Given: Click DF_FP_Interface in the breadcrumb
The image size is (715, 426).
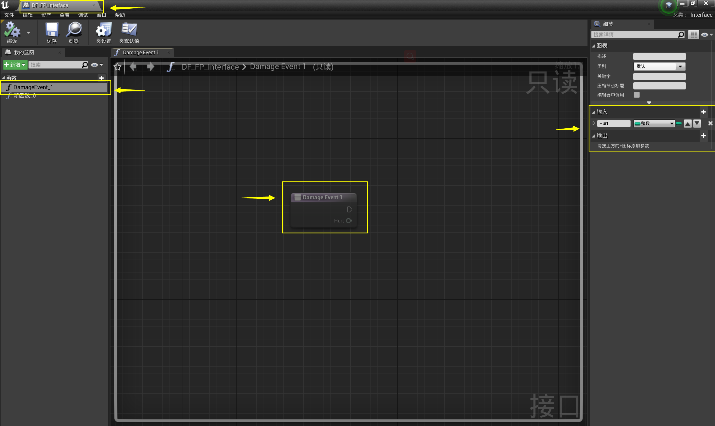Looking at the screenshot, I should [210, 67].
